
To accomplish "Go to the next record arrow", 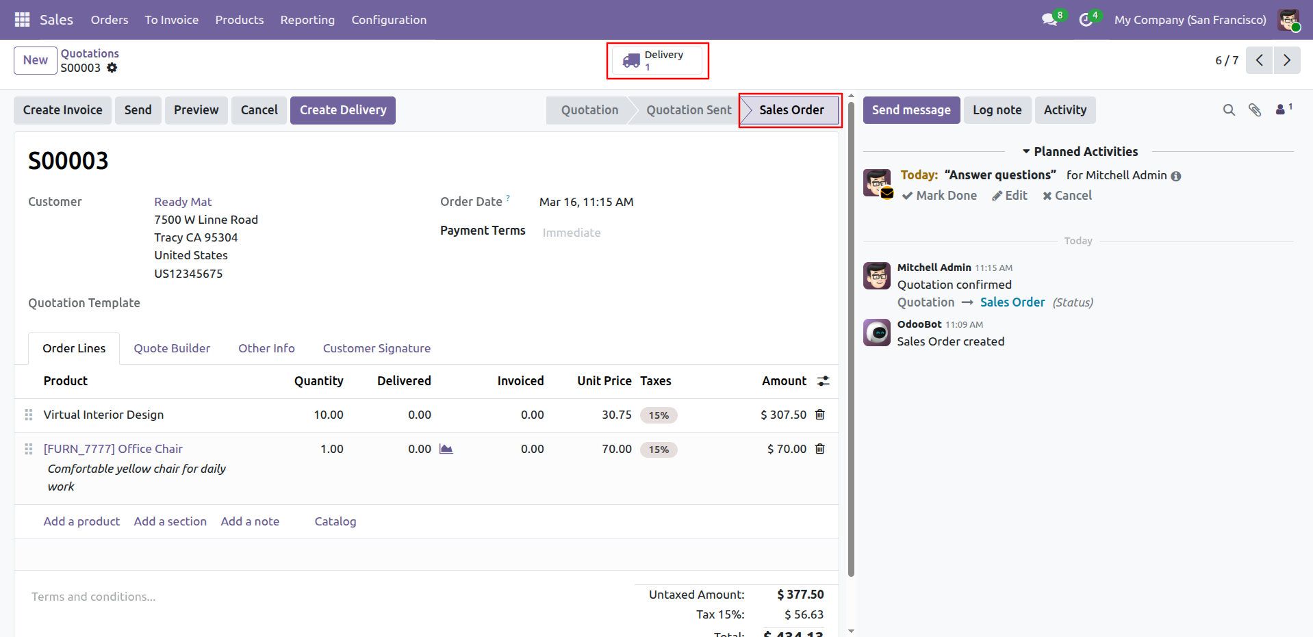I will click(x=1286, y=60).
